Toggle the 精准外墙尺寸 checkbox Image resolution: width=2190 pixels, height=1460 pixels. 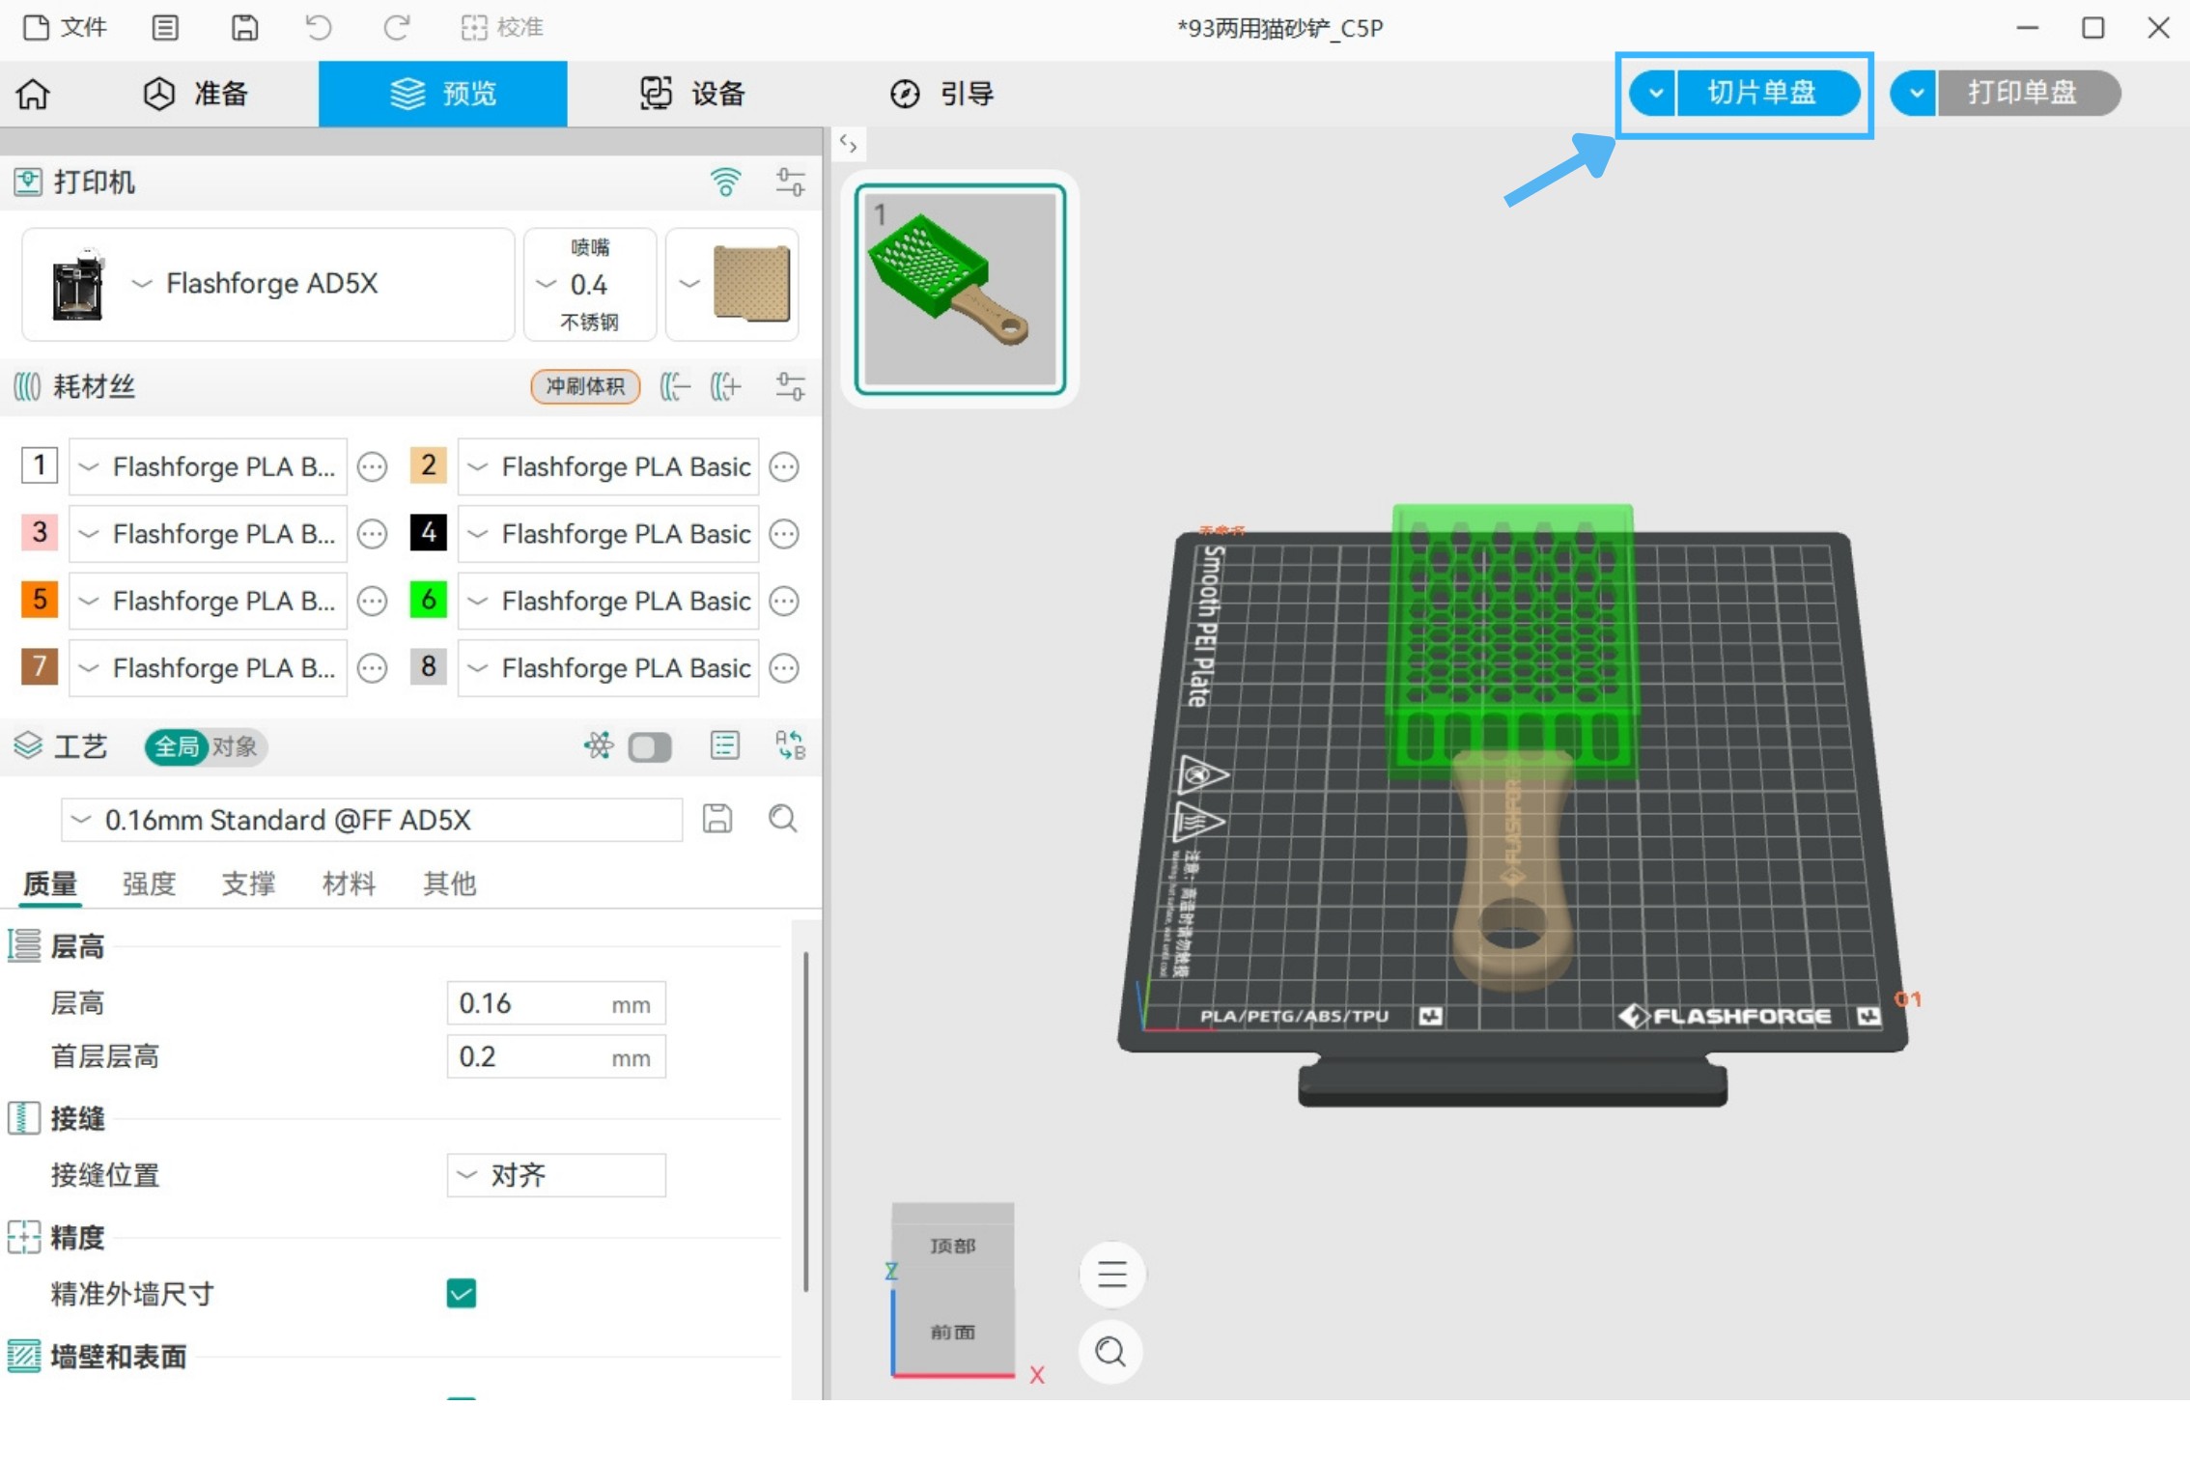pyautogui.click(x=462, y=1293)
